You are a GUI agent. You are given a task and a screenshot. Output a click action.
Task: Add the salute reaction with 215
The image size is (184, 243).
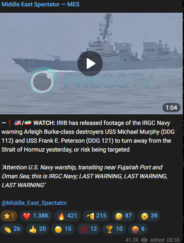tap(96, 216)
